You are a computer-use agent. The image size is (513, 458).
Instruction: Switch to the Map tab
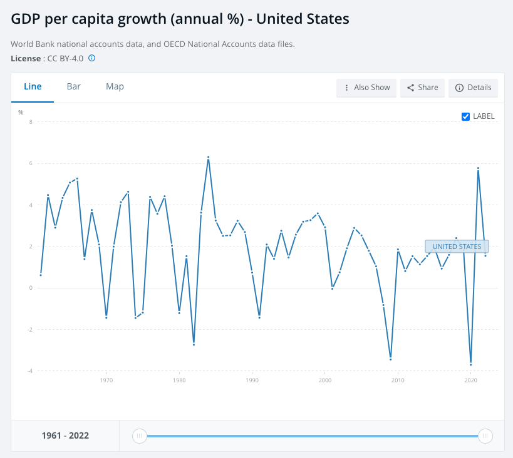(115, 87)
